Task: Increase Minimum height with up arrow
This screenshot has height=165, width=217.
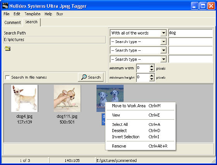Action: pos(152,76)
